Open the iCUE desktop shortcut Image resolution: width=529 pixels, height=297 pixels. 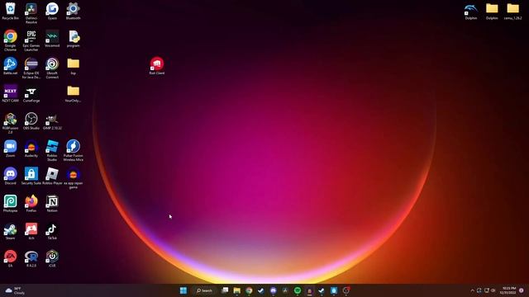[x=52, y=258]
